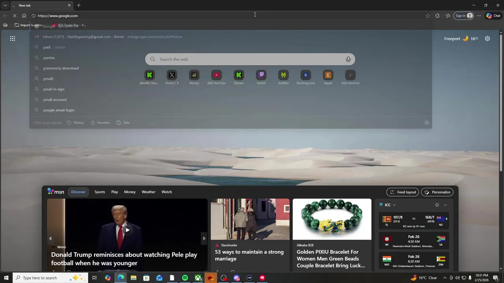
Task: Open the Windows Start menu
Action: click(6, 278)
